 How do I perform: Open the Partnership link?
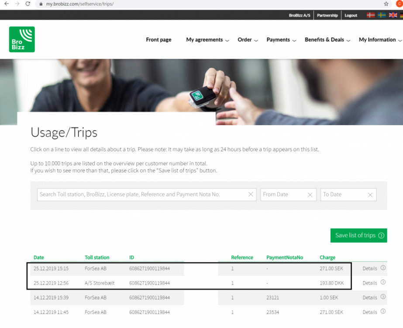point(327,15)
